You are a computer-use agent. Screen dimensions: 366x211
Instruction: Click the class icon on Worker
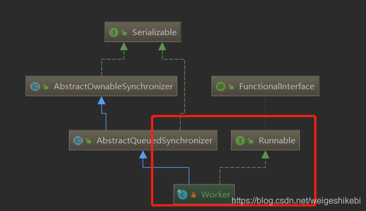click(182, 194)
